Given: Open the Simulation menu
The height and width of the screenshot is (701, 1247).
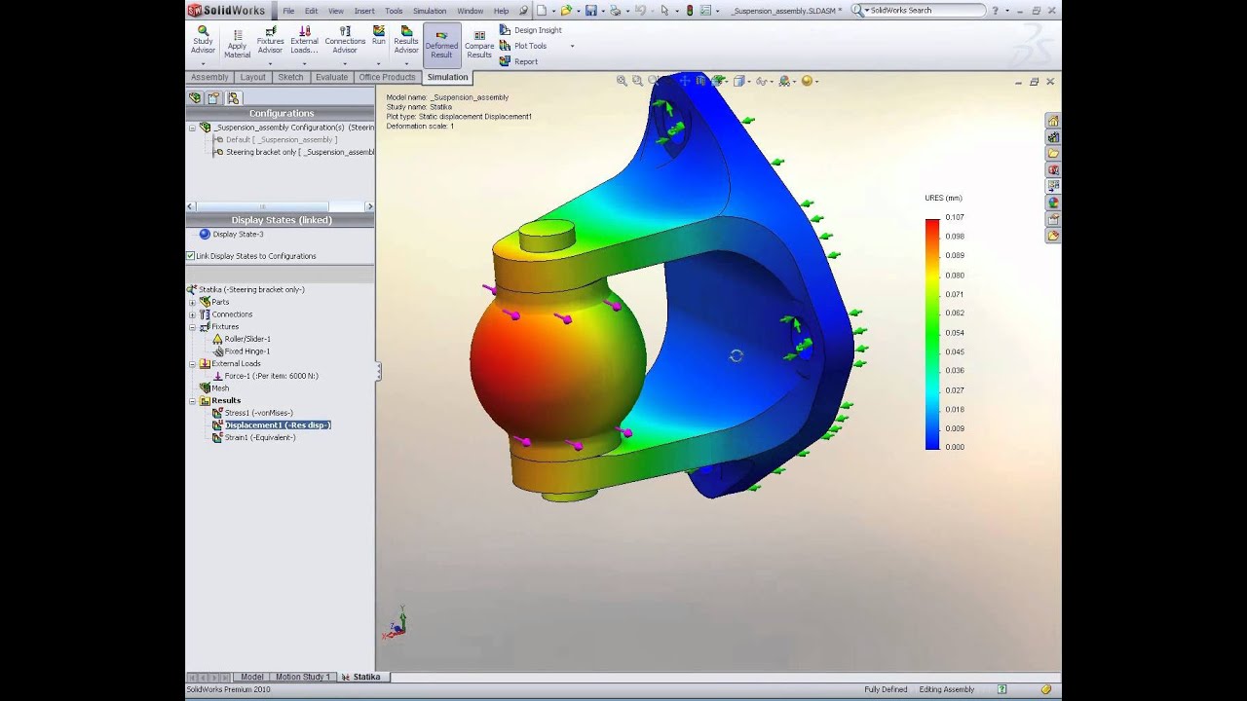Looking at the screenshot, I should [430, 11].
